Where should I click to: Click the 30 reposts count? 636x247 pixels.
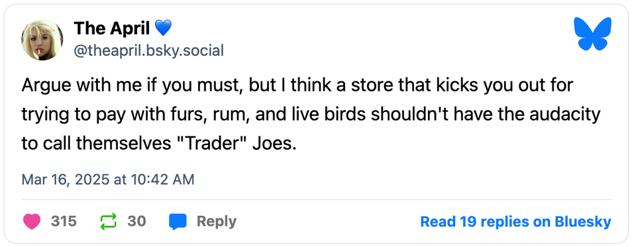(x=136, y=221)
